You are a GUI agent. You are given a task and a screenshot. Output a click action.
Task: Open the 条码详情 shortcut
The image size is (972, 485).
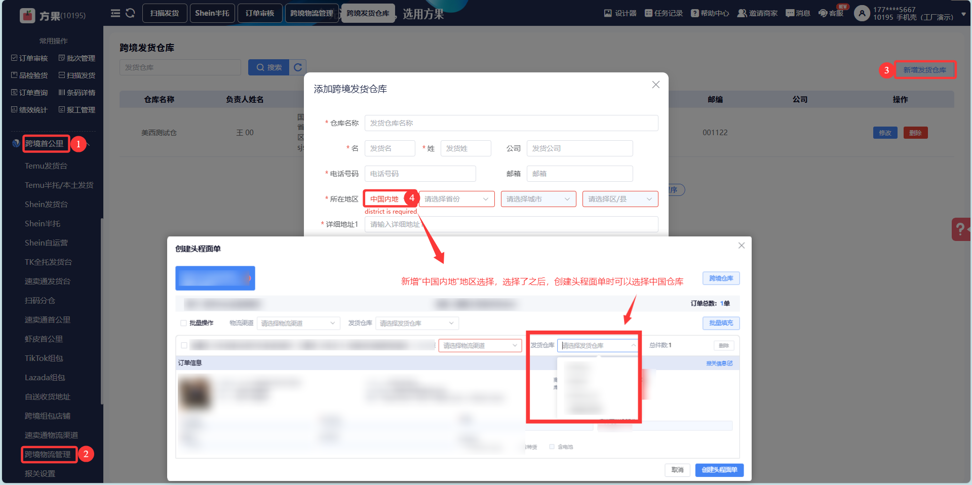coord(77,93)
